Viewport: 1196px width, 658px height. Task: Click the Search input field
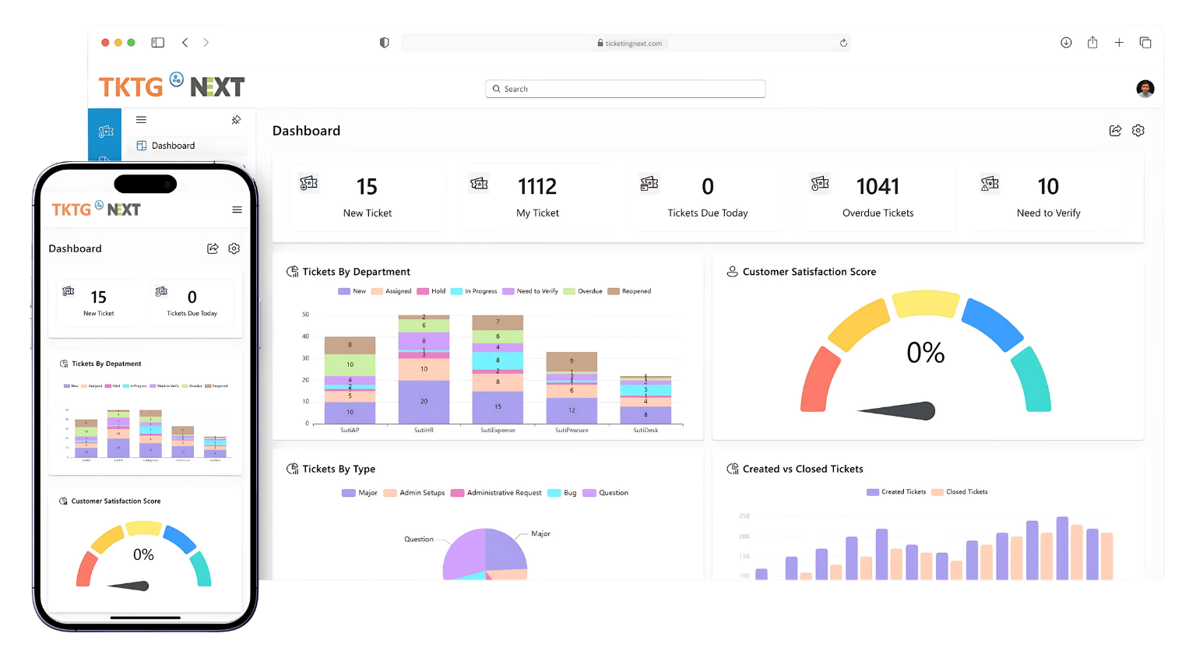625,89
